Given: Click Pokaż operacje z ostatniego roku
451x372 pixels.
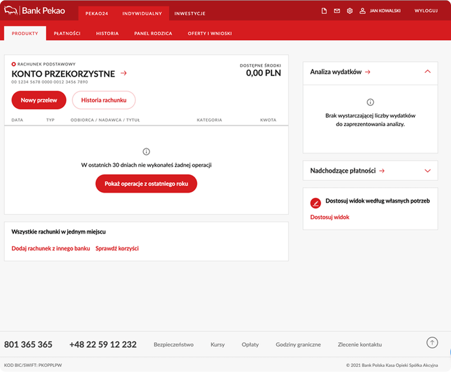Looking at the screenshot, I should [146, 184].
